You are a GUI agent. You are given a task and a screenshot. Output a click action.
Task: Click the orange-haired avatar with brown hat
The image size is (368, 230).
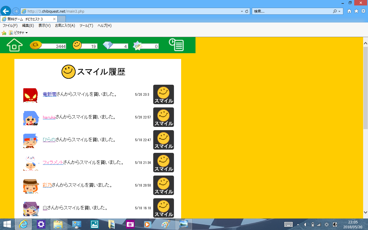pyautogui.click(x=30, y=186)
